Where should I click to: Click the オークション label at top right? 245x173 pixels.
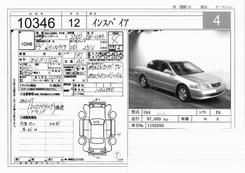[224, 7]
